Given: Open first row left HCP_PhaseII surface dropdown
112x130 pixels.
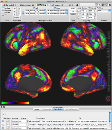Looking at the screenshot, I should tap(36, 11).
